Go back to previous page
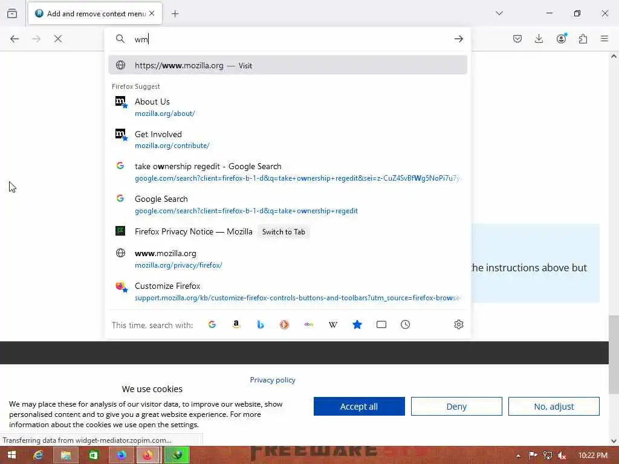The image size is (619, 464). 15,39
